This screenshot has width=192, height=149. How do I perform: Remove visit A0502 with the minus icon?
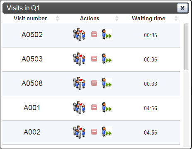(x=94, y=34)
